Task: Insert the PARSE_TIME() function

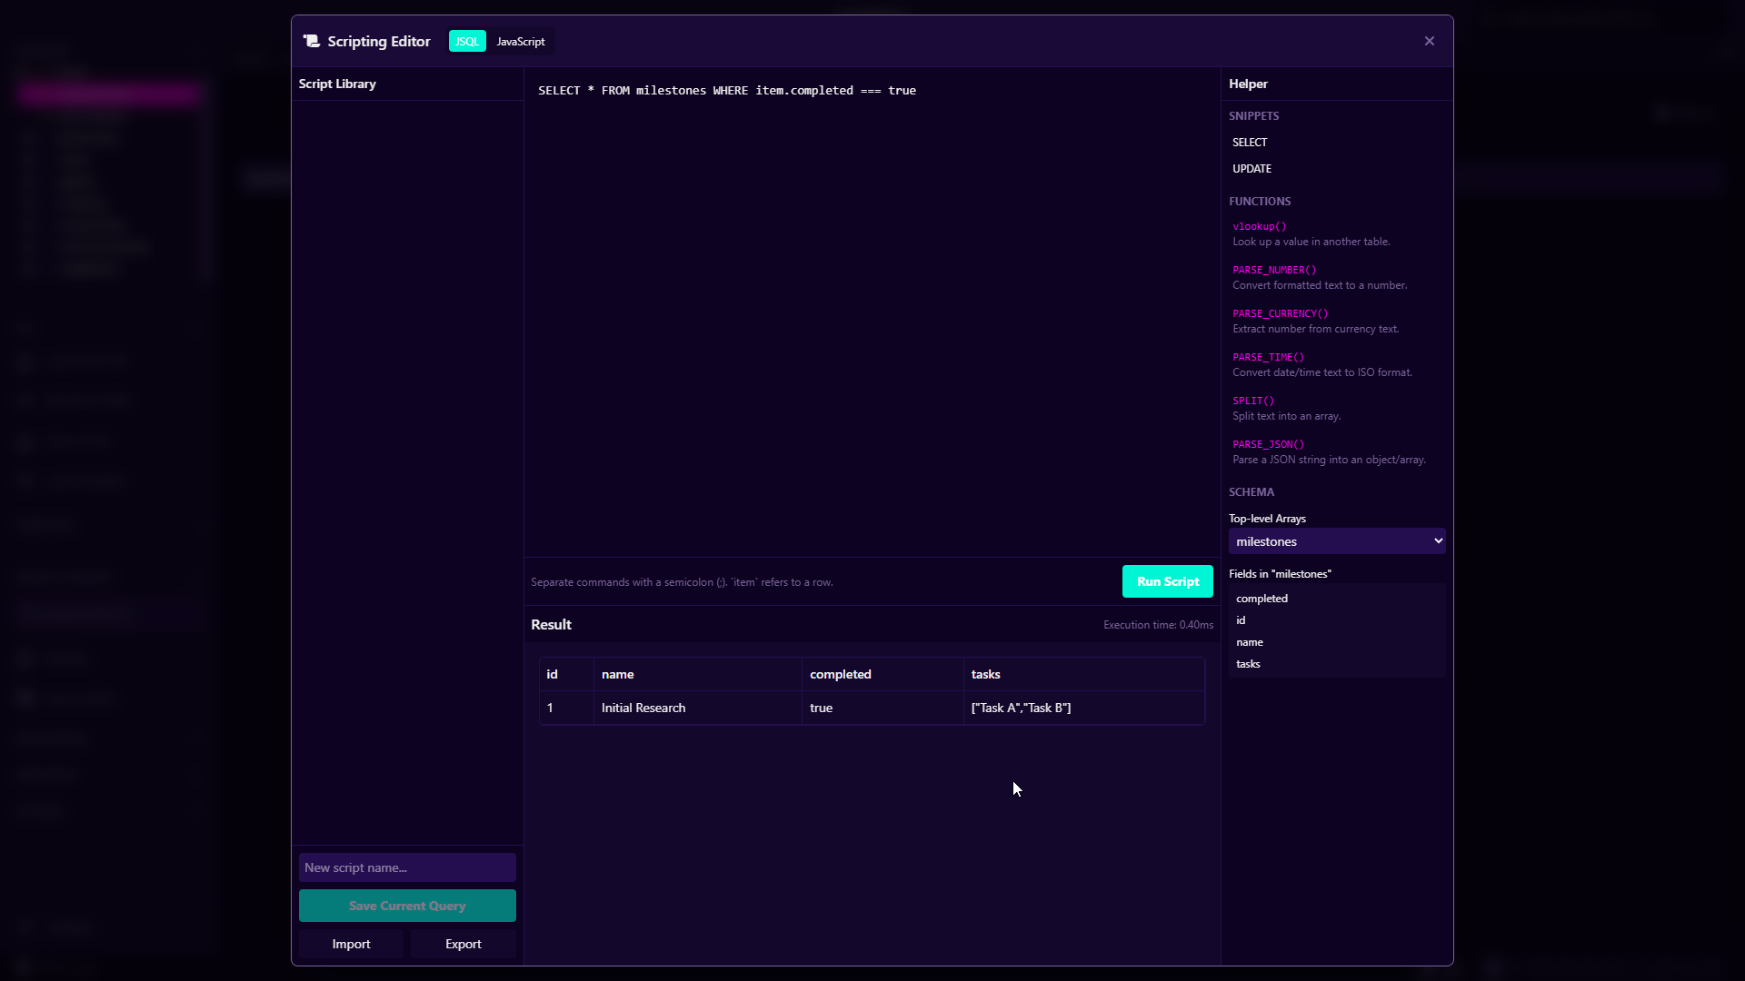Action: coord(1267,357)
